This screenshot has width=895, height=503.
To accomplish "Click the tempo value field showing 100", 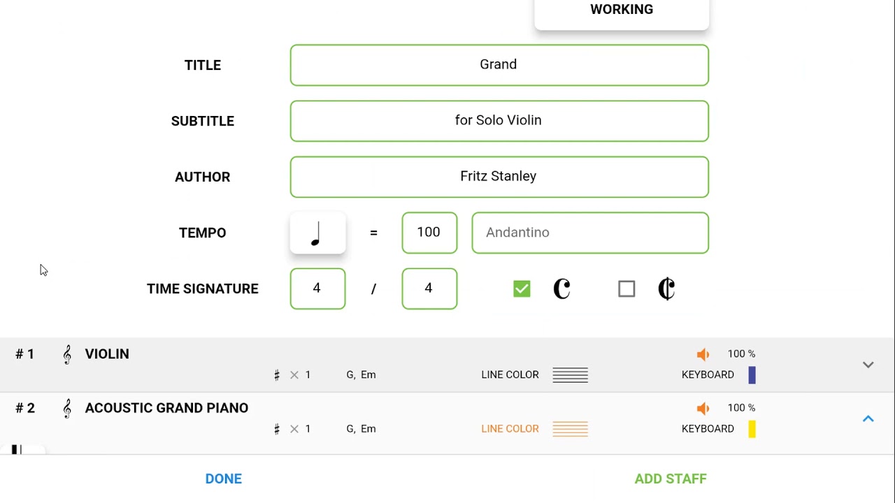I will click(429, 233).
